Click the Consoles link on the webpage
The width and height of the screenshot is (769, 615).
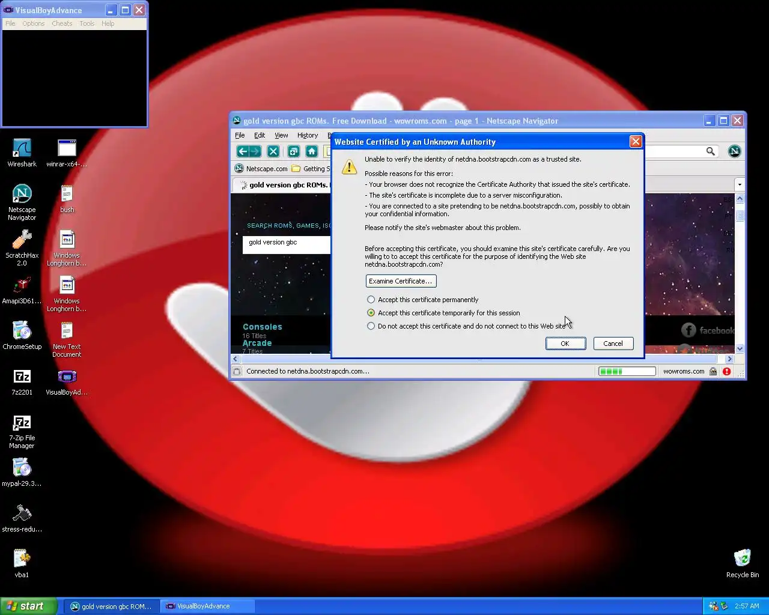[263, 327]
